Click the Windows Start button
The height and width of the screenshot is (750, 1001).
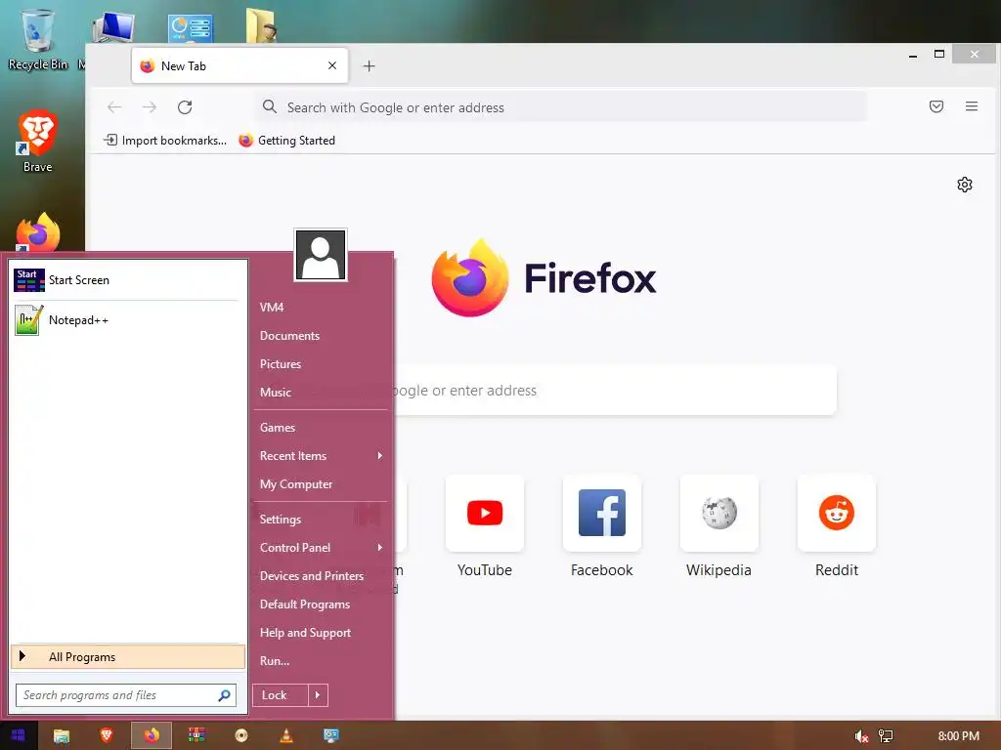19,735
